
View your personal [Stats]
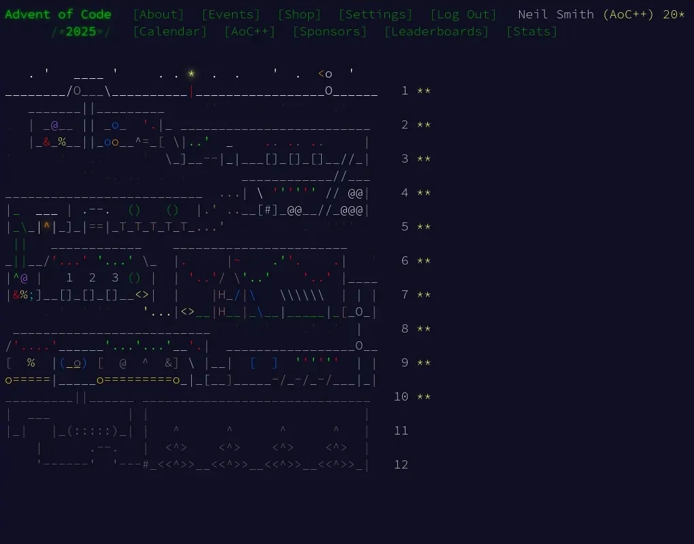tap(531, 31)
